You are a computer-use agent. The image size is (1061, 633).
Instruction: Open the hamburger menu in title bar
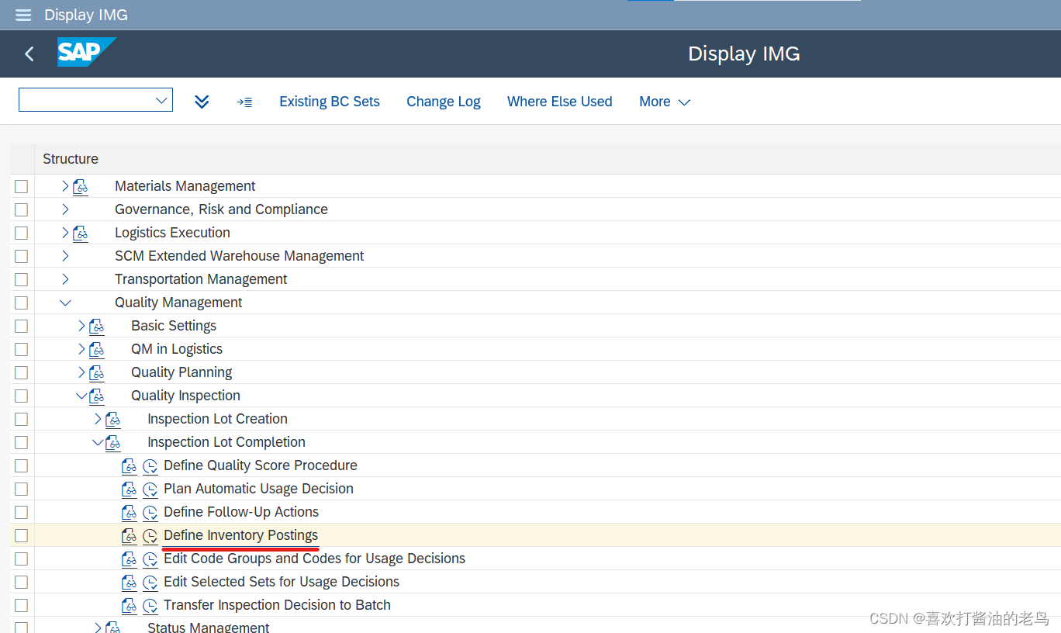tap(22, 15)
